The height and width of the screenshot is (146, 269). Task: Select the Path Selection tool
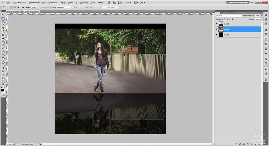coord(3,68)
